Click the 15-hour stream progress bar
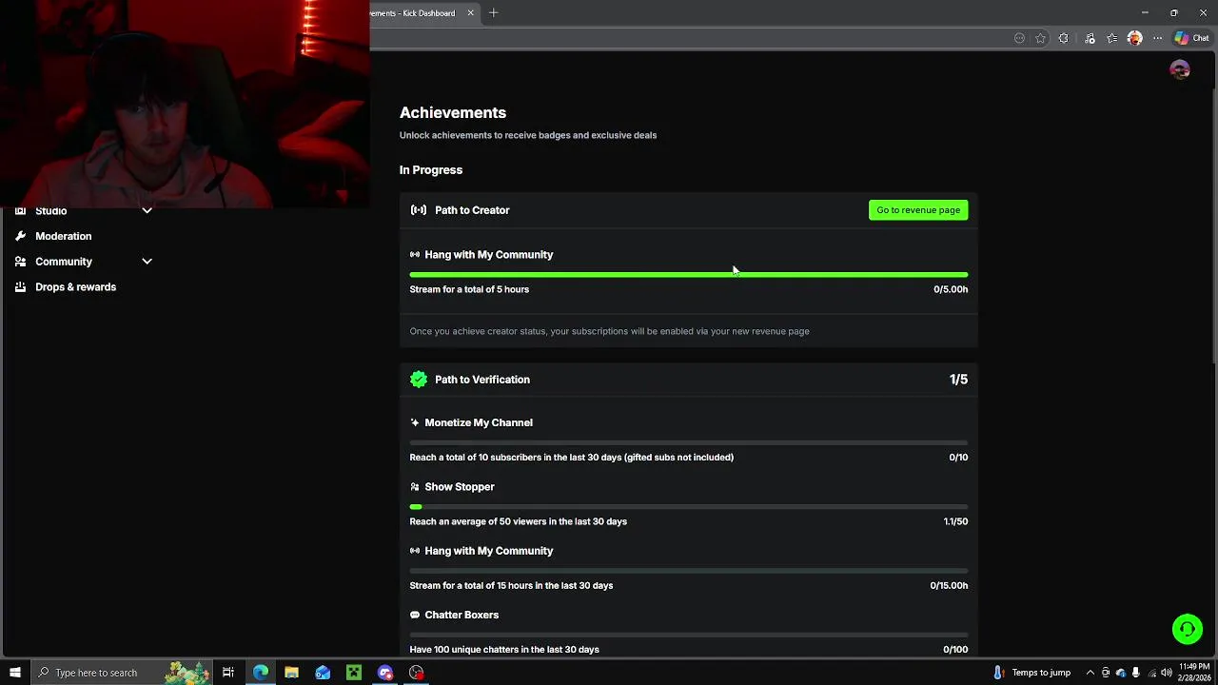The height and width of the screenshot is (685, 1218). tap(689, 571)
